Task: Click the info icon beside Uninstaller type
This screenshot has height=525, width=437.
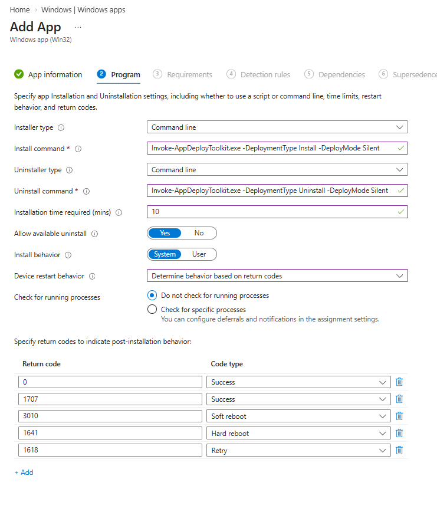Action: tap(70, 170)
